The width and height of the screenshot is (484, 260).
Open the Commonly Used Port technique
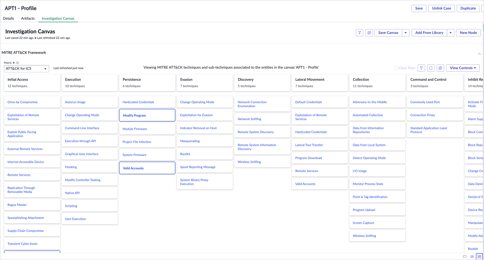click(x=435, y=102)
